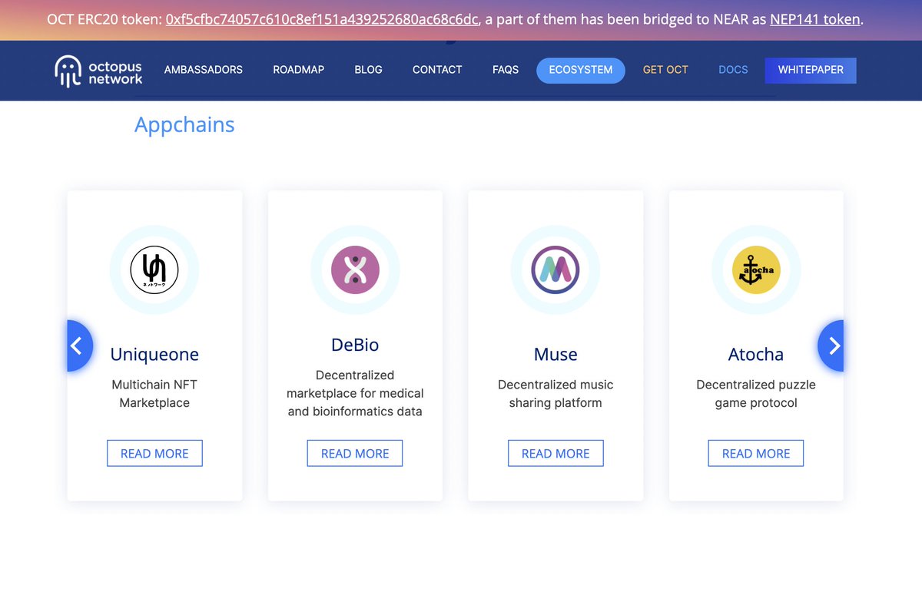Click the GET OCT link
The height and width of the screenshot is (595, 922).
point(665,70)
